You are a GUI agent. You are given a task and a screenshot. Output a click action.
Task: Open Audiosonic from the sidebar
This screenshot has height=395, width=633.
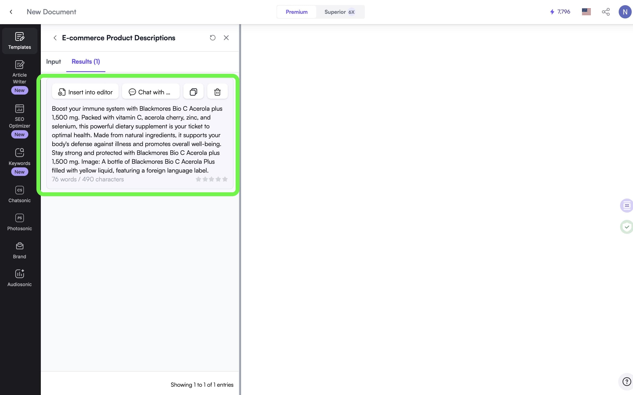tap(19, 278)
